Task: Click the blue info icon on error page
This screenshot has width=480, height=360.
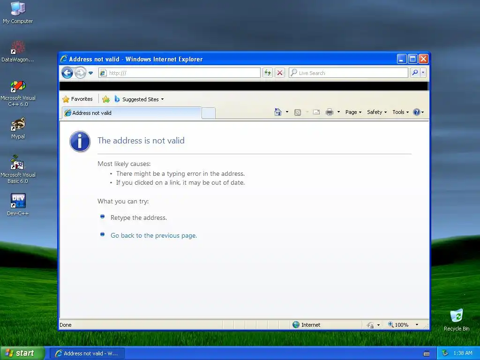Action: click(80, 142)
